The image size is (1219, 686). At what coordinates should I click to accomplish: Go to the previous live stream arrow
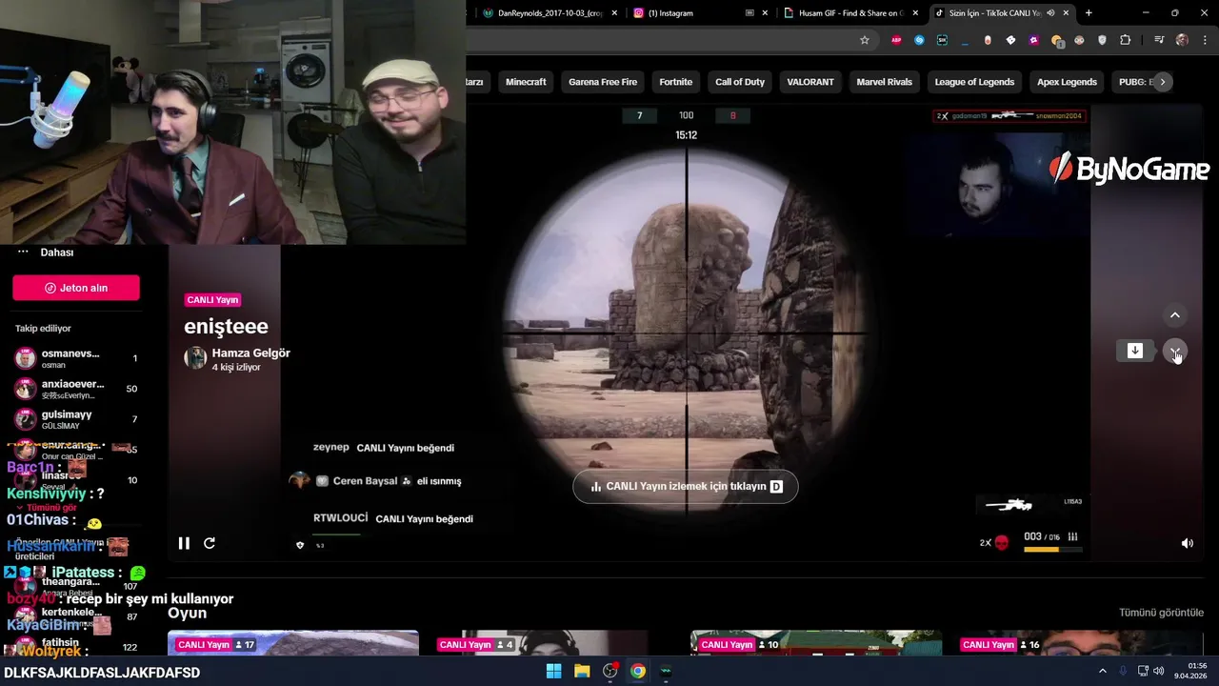click(1175, 315)
